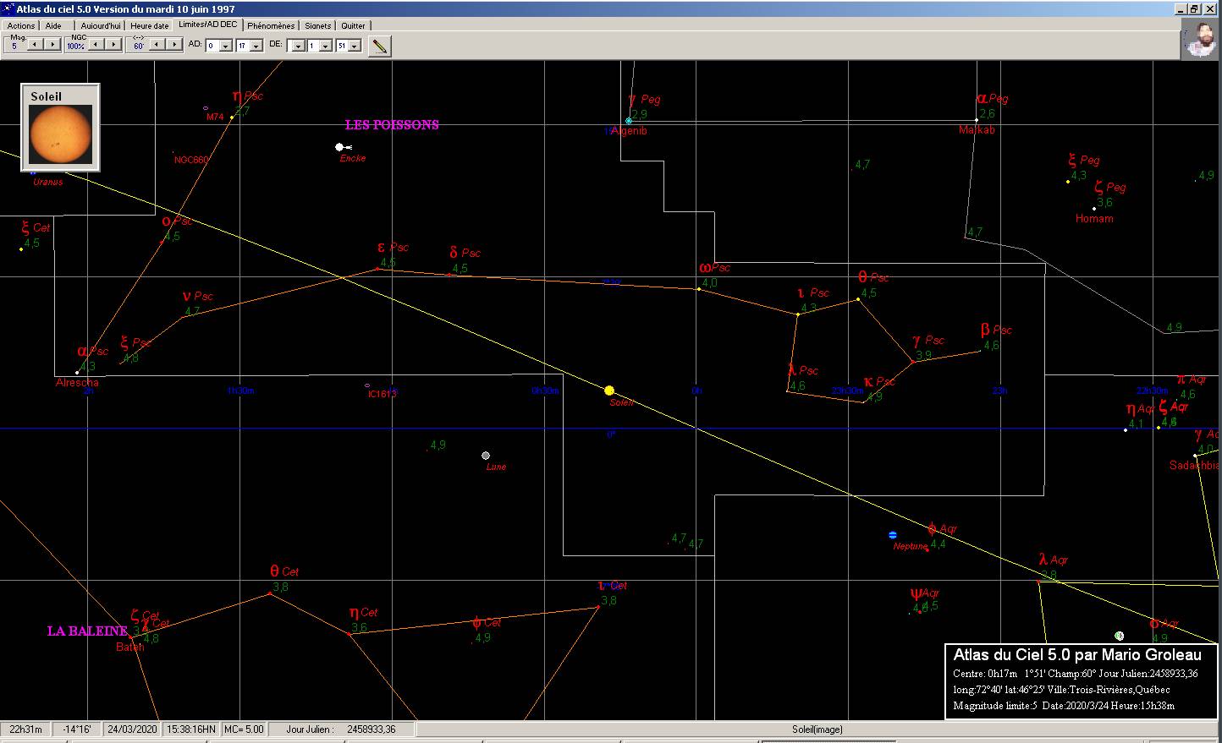Open the Phénomènes tab

tap(271, 26)
